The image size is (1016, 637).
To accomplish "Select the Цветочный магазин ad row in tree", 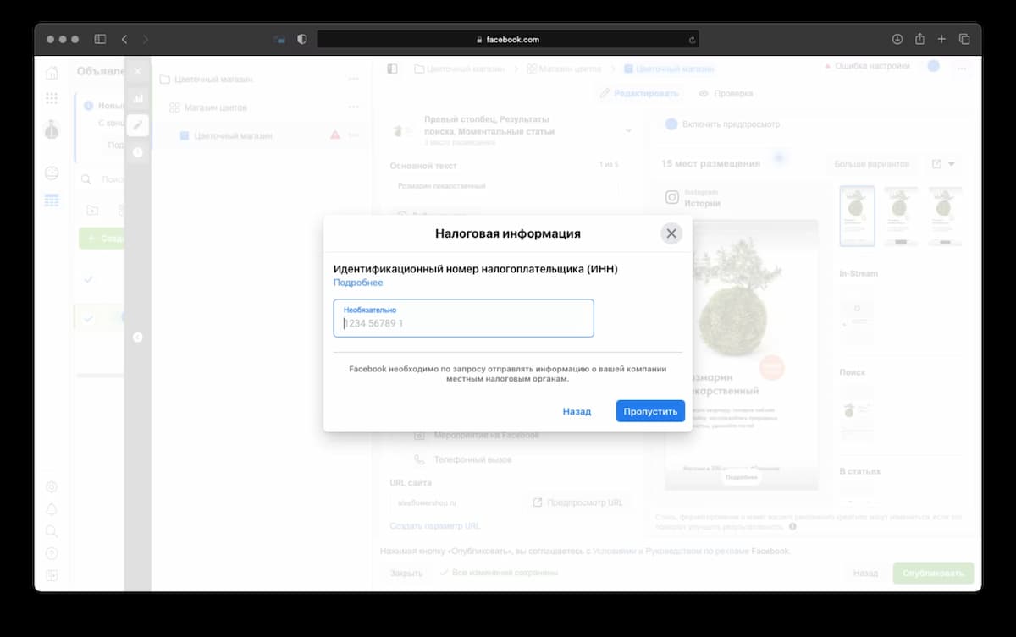I will click(261, 135).
